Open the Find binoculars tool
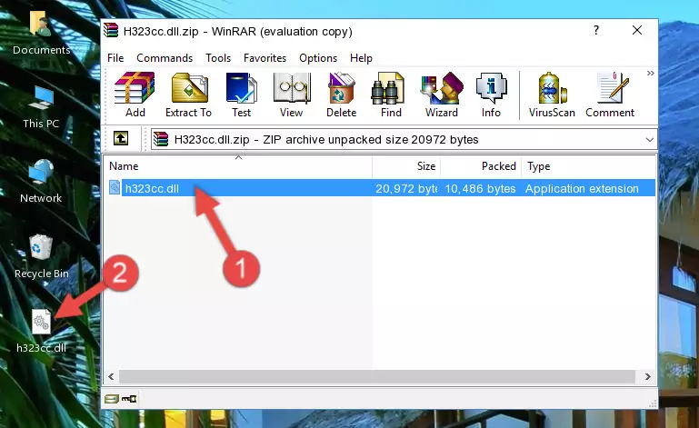The width and height of the screenshot is (699, 428). tap(391, 95)
